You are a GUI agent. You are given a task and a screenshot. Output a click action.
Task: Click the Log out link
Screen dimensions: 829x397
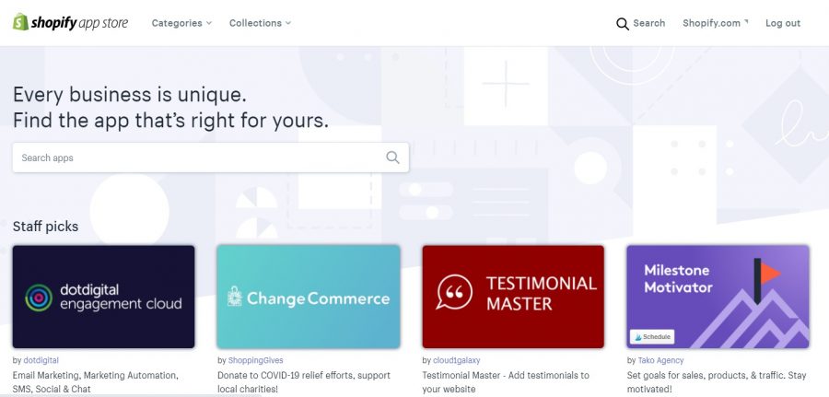coord(783,23)
